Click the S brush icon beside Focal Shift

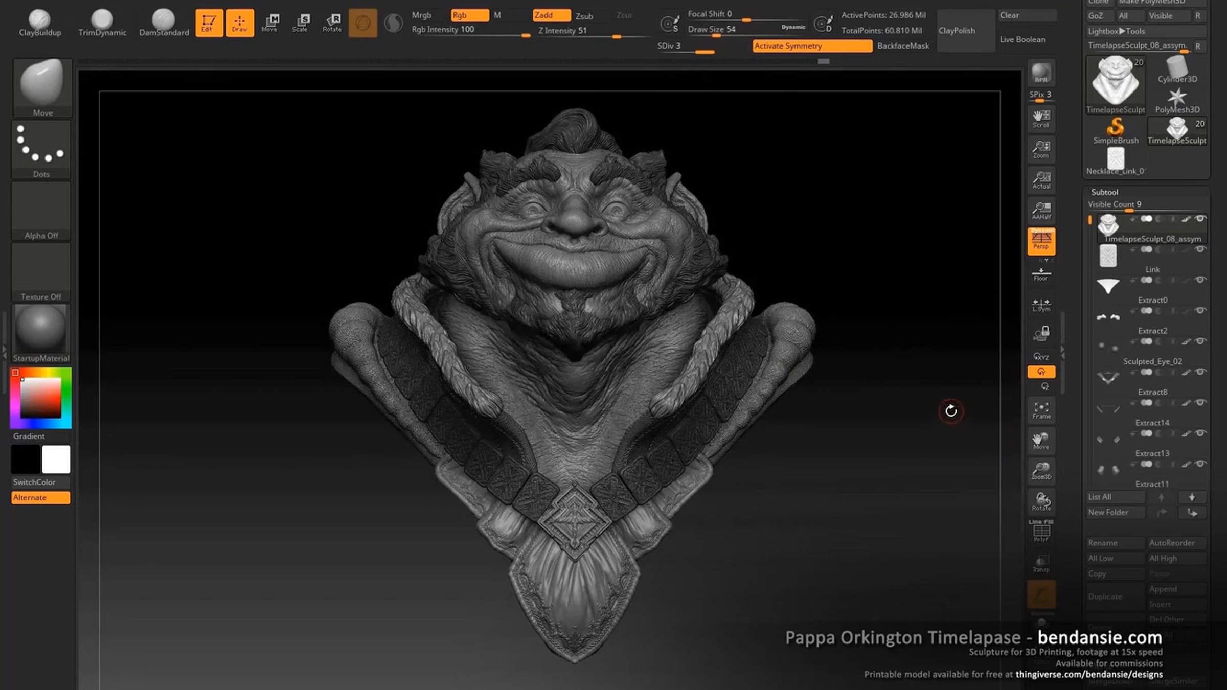(x=669, y=24)
